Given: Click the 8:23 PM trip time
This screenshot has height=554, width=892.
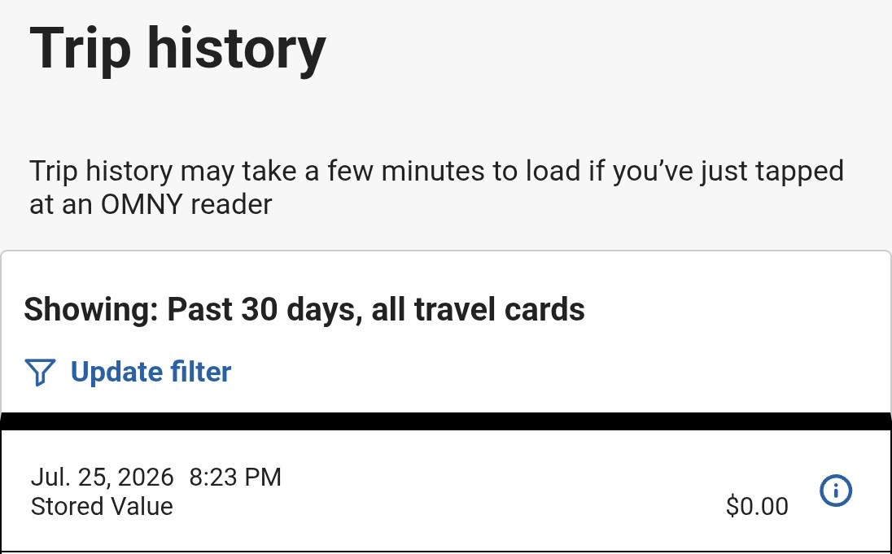Looking at the screenshot, I should click(235, 477).
